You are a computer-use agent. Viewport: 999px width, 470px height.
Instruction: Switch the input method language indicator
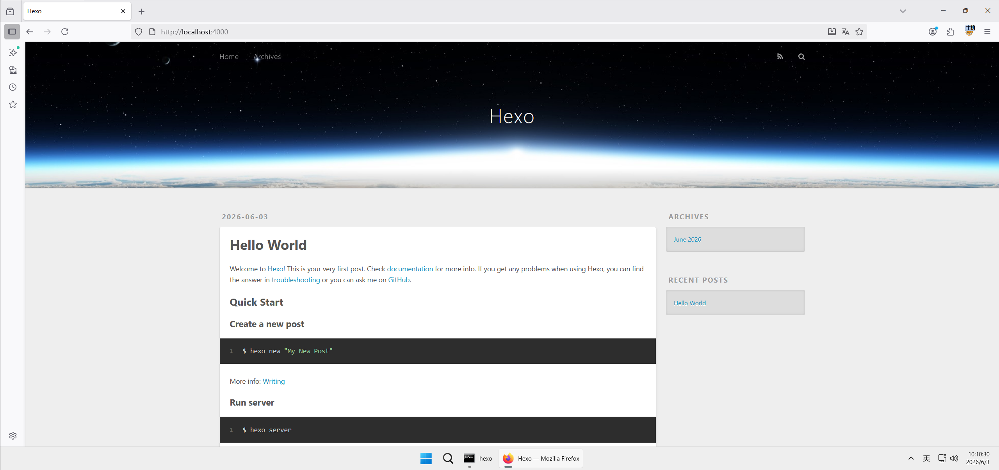coord(926,458)
